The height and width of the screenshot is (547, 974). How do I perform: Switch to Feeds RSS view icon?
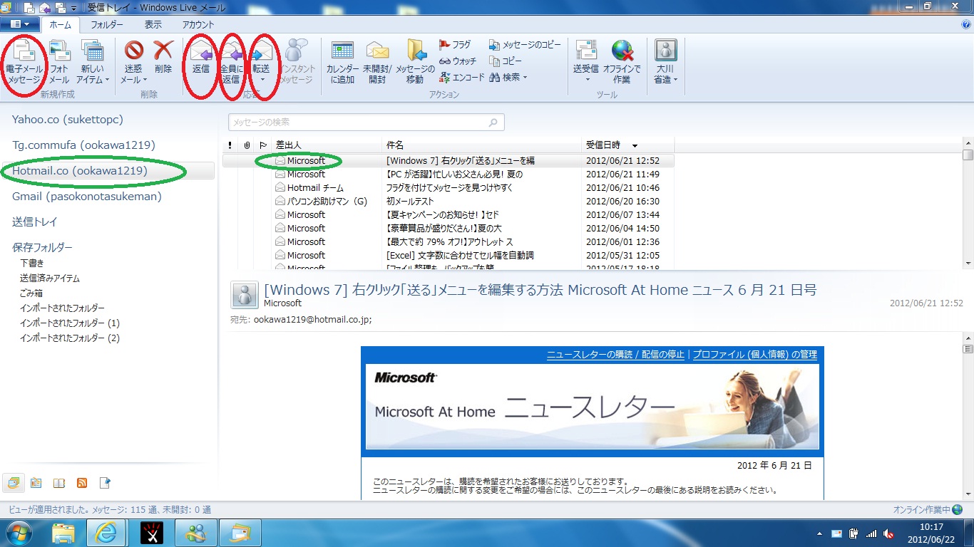(82, 483)
